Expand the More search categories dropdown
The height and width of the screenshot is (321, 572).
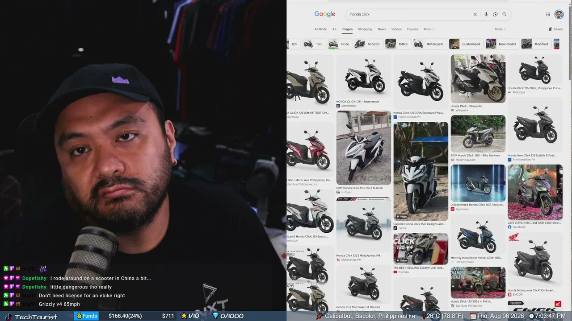tap(429, 29)
